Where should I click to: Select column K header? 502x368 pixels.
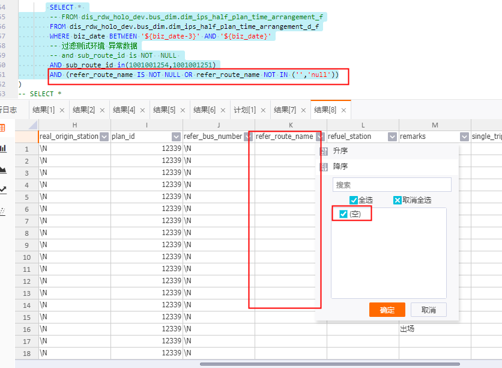pos(291,125)
